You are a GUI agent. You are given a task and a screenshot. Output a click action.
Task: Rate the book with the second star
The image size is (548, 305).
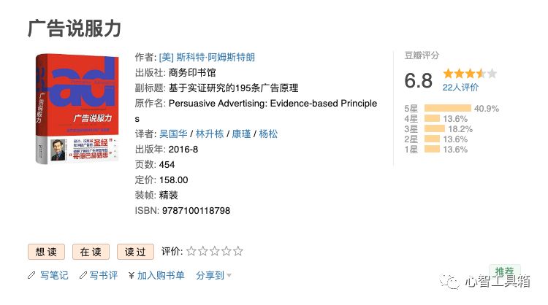click(x=203, y=252)
